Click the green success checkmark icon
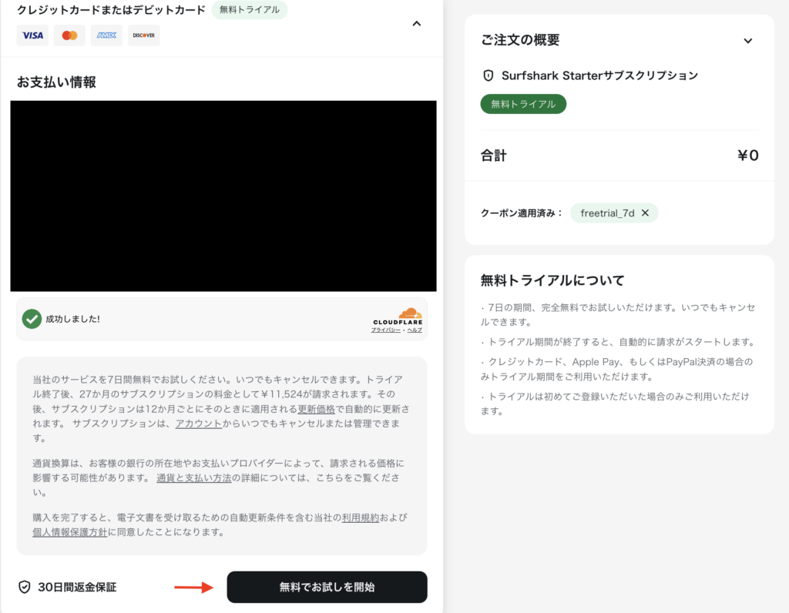 coord(32,319)
